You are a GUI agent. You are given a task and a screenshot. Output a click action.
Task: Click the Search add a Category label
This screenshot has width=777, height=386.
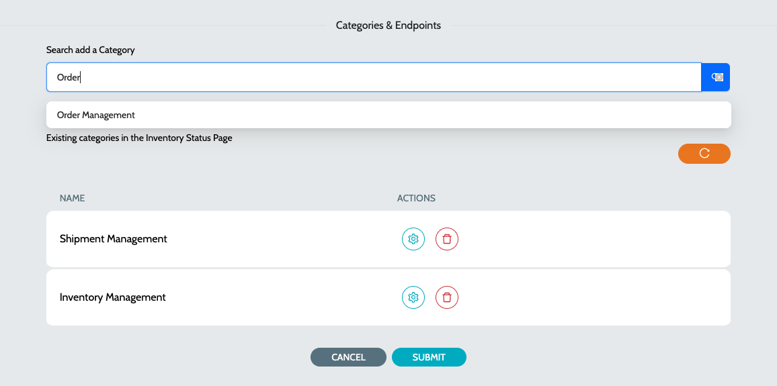click(x=91, y=50)
